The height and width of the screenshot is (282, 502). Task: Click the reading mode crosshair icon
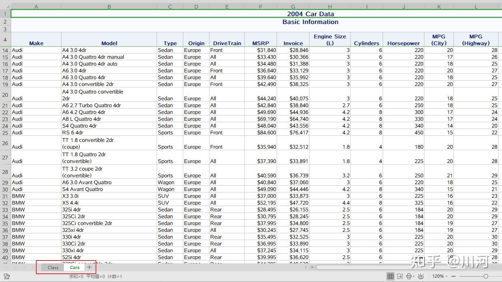tap(409, 276)
